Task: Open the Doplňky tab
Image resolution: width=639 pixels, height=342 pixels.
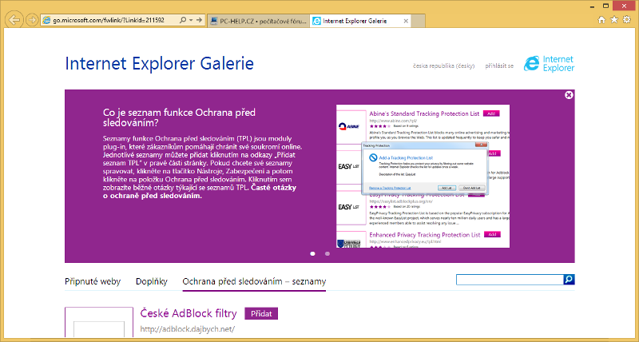Action: (x=152, y=281)
